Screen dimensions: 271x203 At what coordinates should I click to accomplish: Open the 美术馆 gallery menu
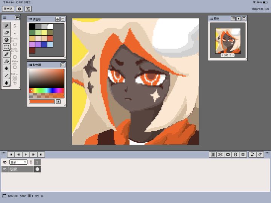tap(8, 9)
